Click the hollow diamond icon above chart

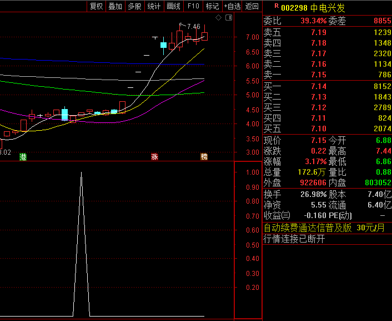[x=218, y=18]
